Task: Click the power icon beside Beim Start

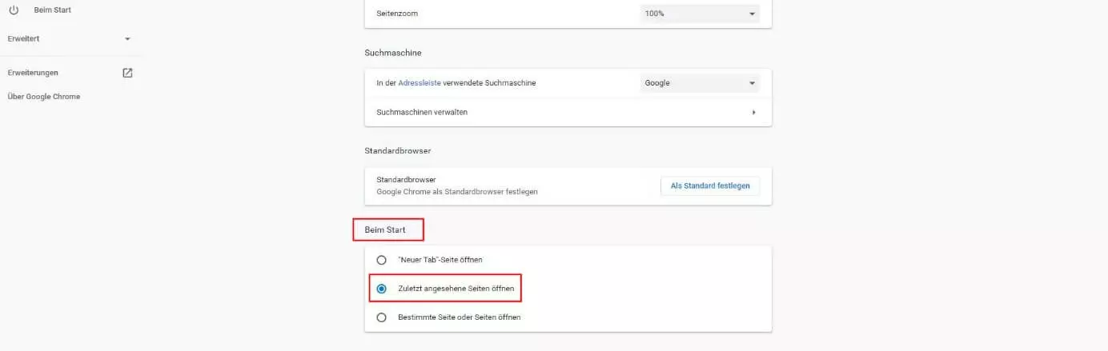Action: click(14, 10)
